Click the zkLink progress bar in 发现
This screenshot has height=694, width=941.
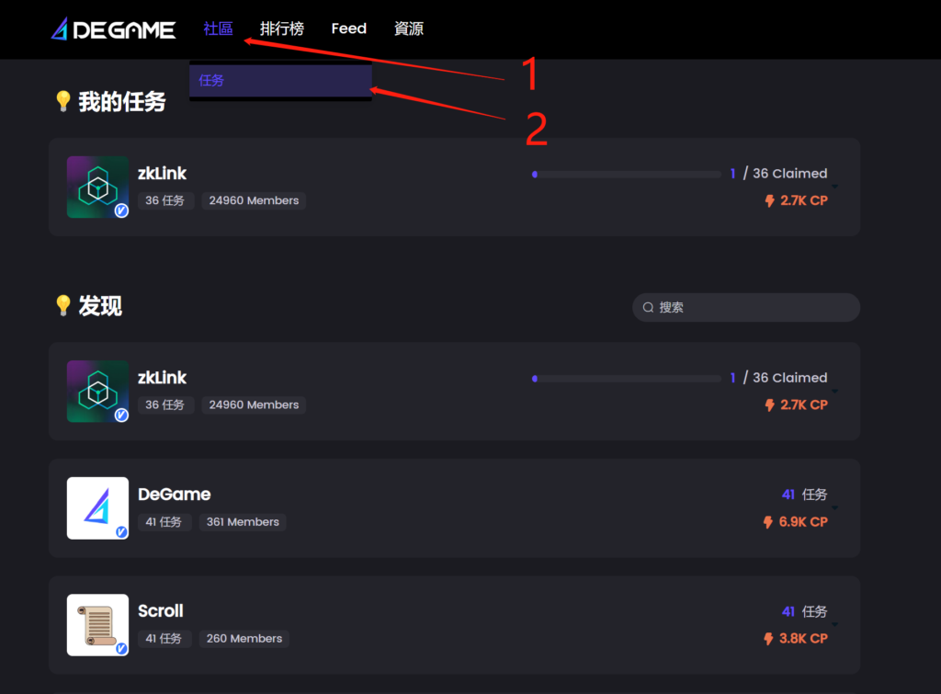[627, 379]
